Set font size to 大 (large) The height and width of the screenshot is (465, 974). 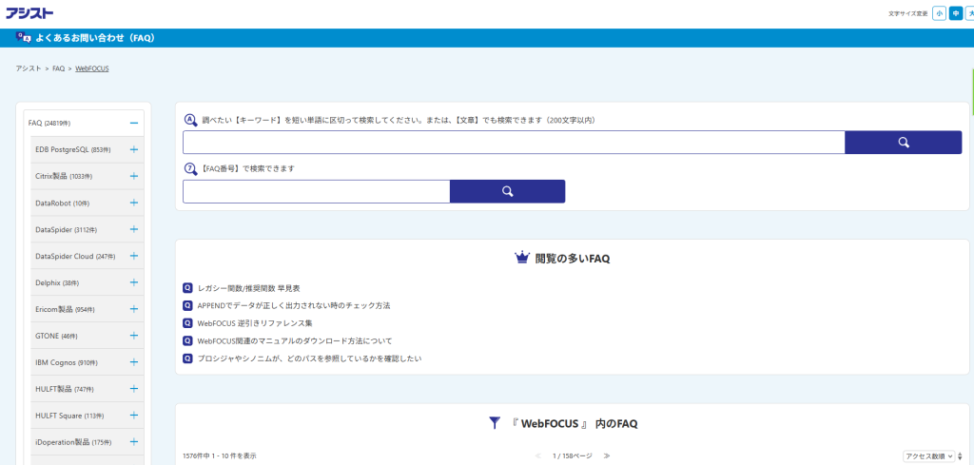pos(969,13)
